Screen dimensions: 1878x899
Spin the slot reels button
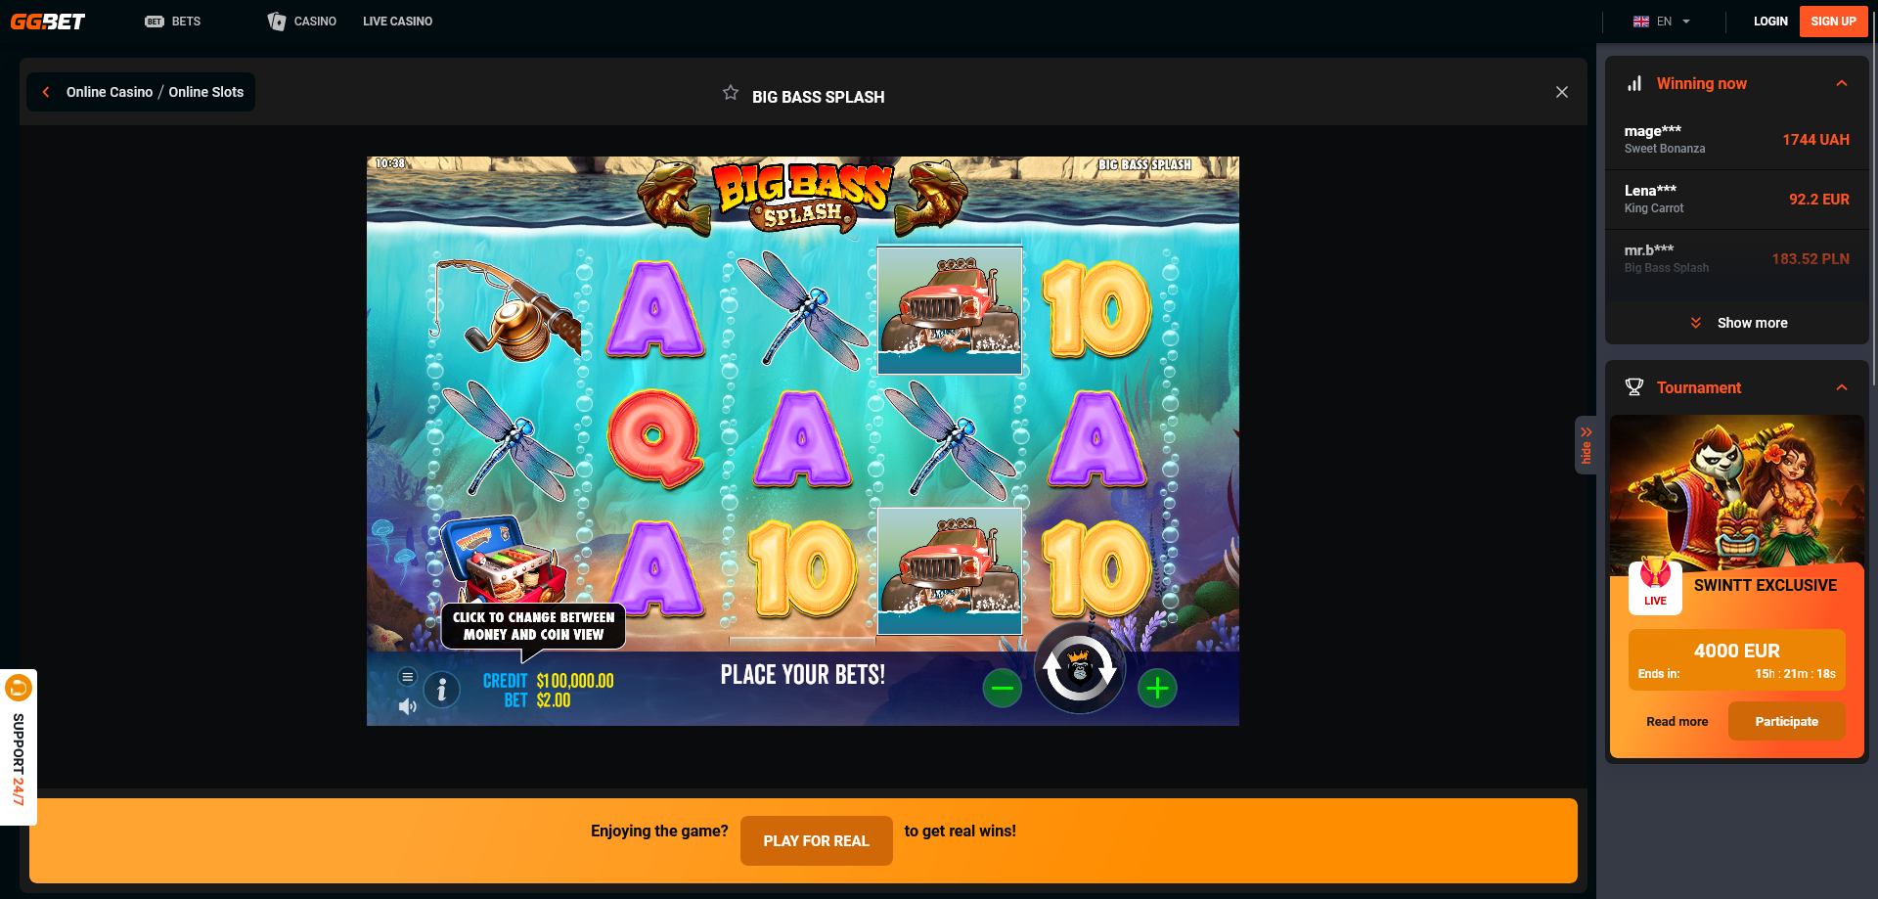[x=1080, y=669]
